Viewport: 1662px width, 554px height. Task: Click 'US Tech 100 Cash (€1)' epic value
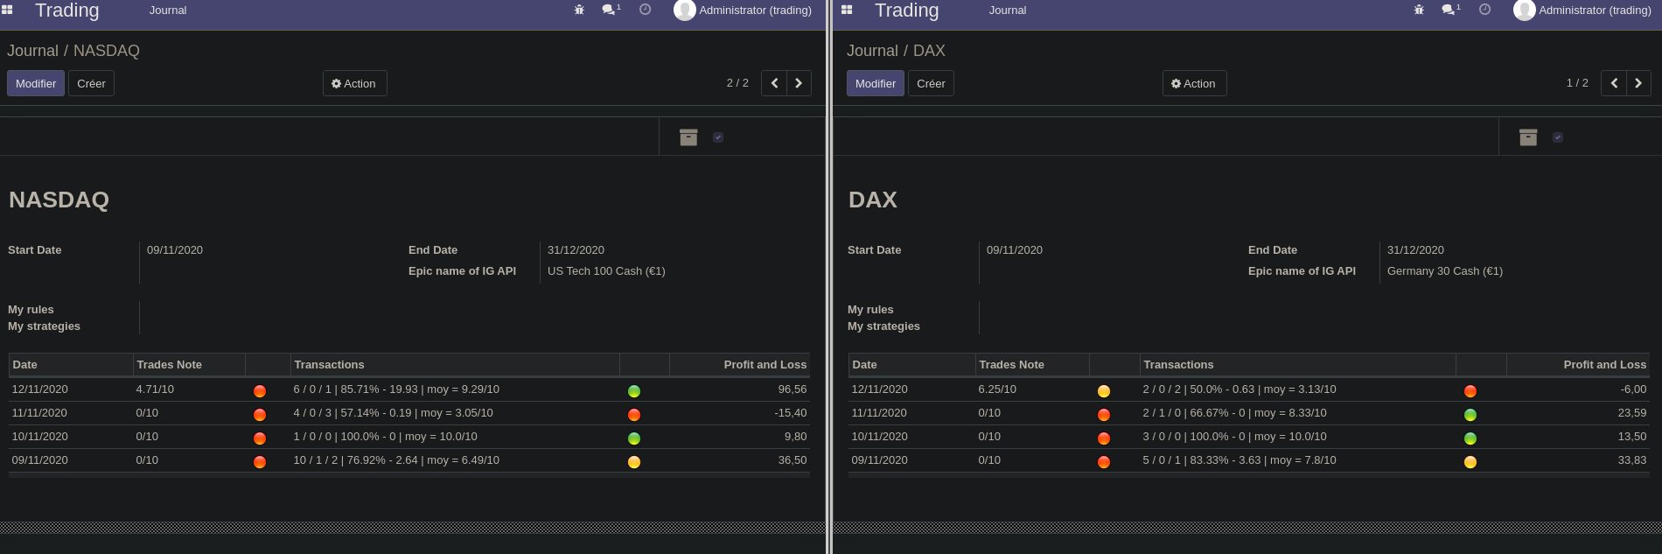coord(606,271)
